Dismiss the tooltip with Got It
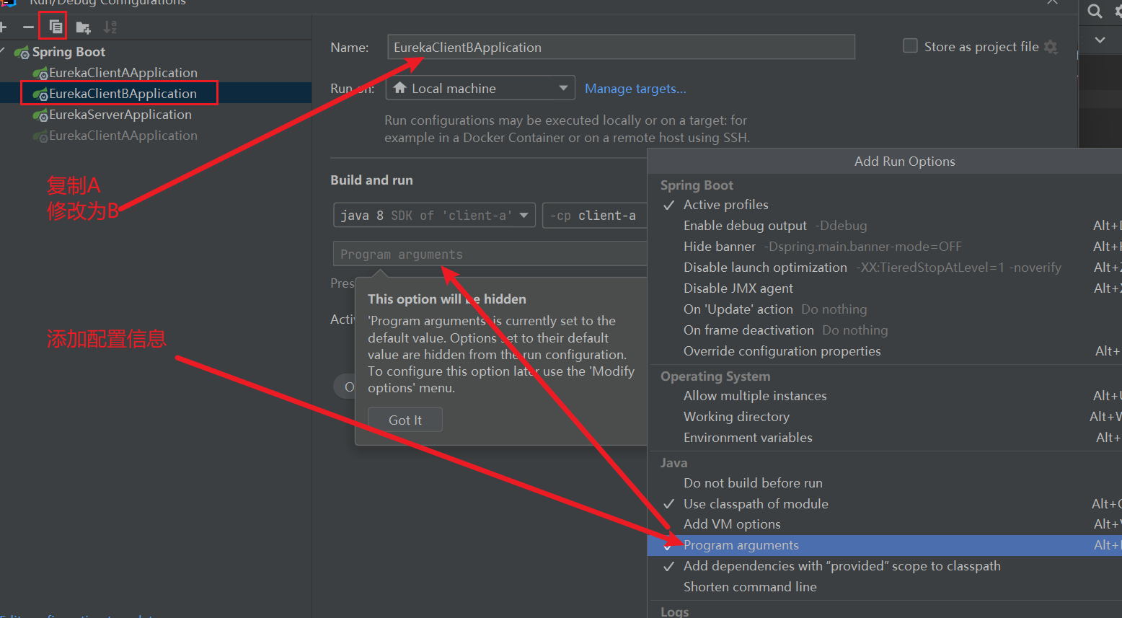The height and width of the screenshot is (618, 1122). (x=405, y=420)
